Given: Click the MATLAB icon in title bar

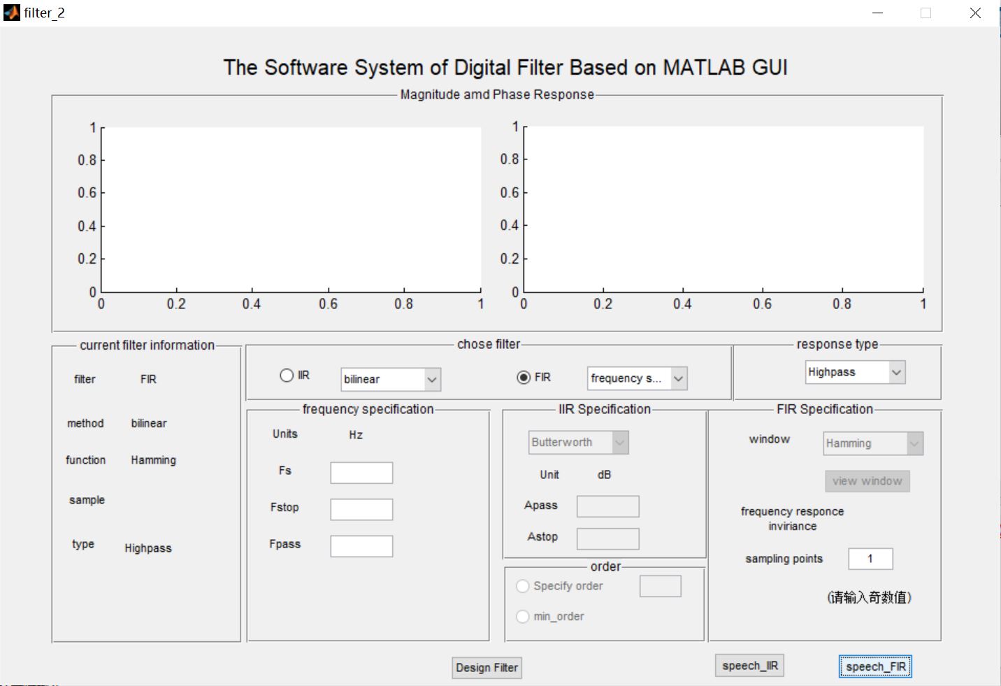Looking at the screenshot, I should pyautogui.click(x=12, y=13).
